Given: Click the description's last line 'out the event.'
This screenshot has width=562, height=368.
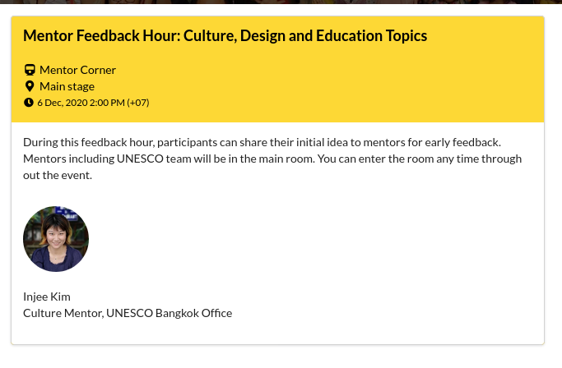Looking at the screenshot, I should [58, 175].
